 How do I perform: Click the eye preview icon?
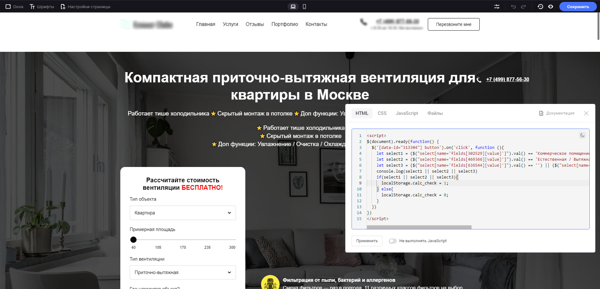(551, 7)
